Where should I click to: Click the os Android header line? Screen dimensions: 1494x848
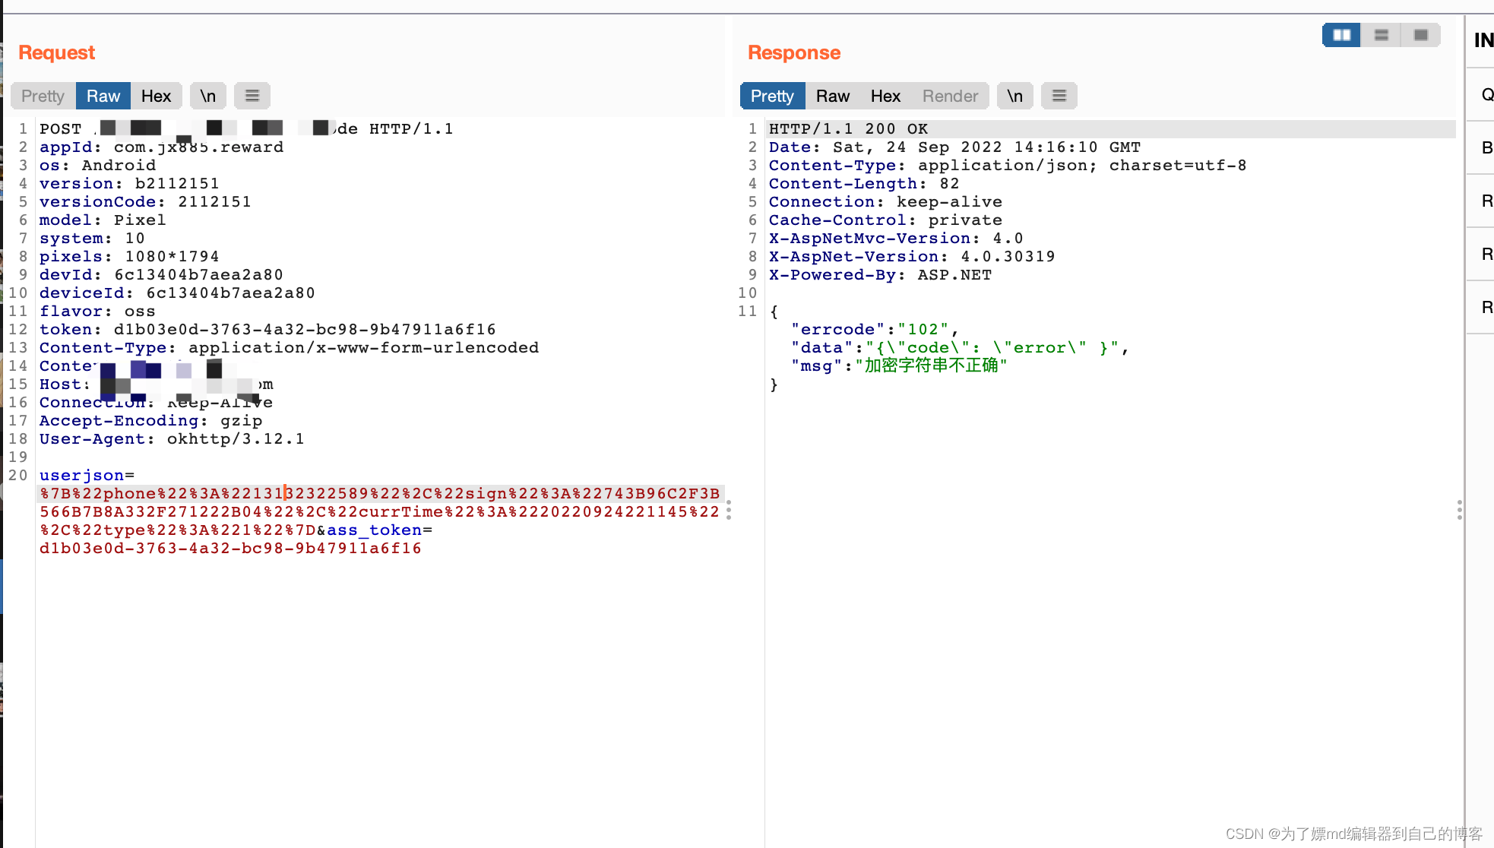tap(97, 166)
